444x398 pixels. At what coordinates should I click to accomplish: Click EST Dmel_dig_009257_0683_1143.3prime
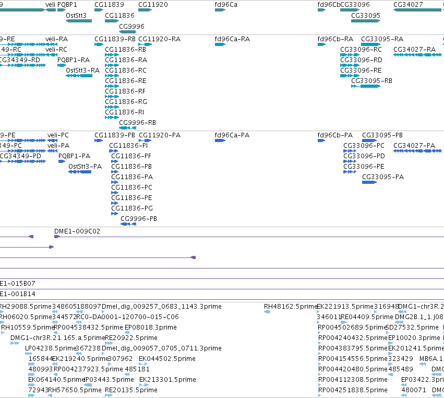tap(162, 307)
